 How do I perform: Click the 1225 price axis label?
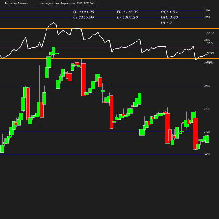(207, 86)
